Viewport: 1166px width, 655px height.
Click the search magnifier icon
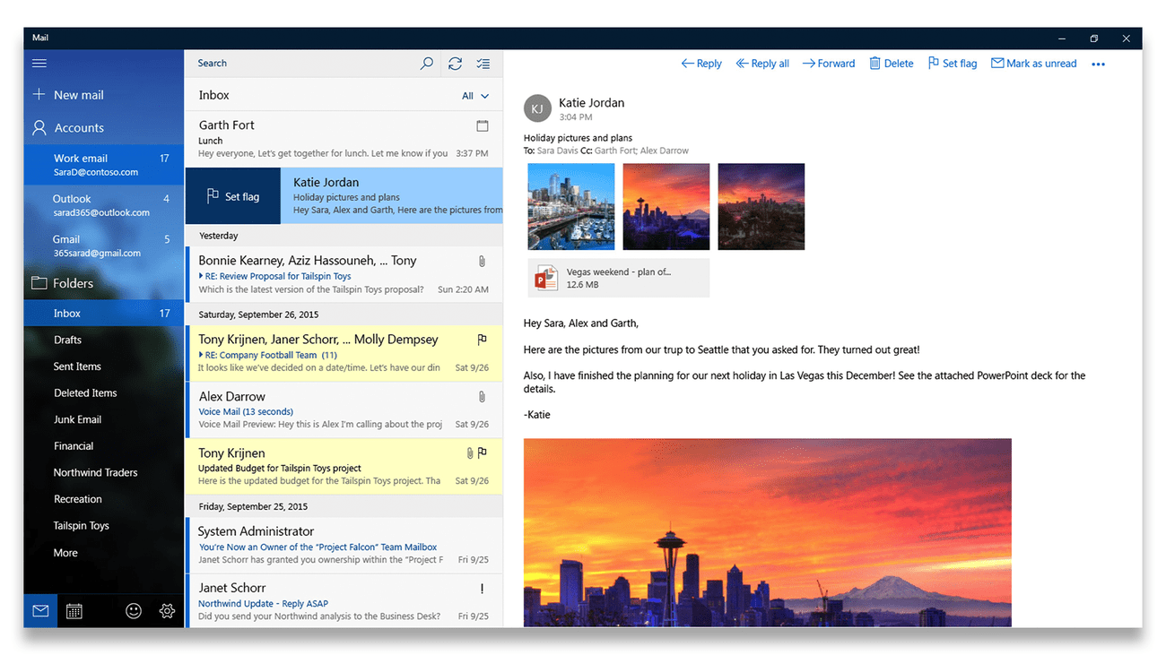tap(427, 64)
